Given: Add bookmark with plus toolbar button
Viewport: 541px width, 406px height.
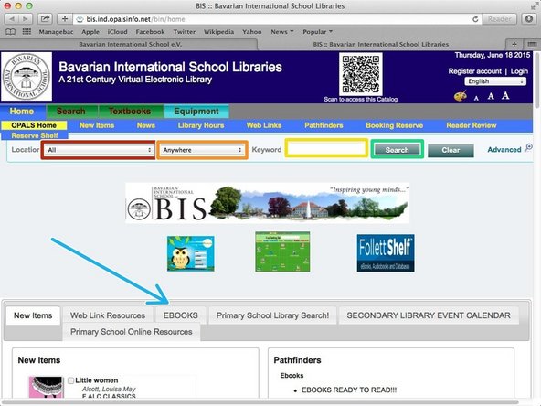Looking at the screenshot, I should coord(65,19).
